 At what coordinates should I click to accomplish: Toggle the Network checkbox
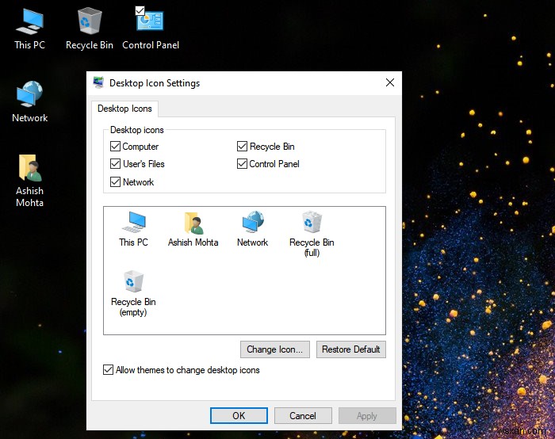(x=116, y=181)
